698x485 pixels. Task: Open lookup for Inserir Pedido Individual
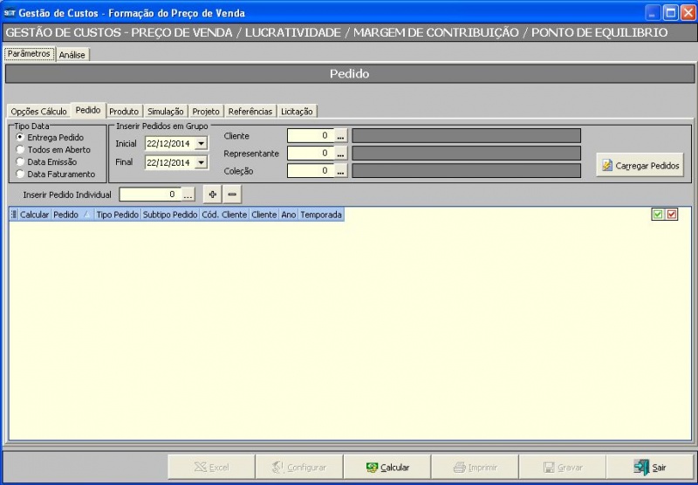pyautogui.click(x=188, y=195)
